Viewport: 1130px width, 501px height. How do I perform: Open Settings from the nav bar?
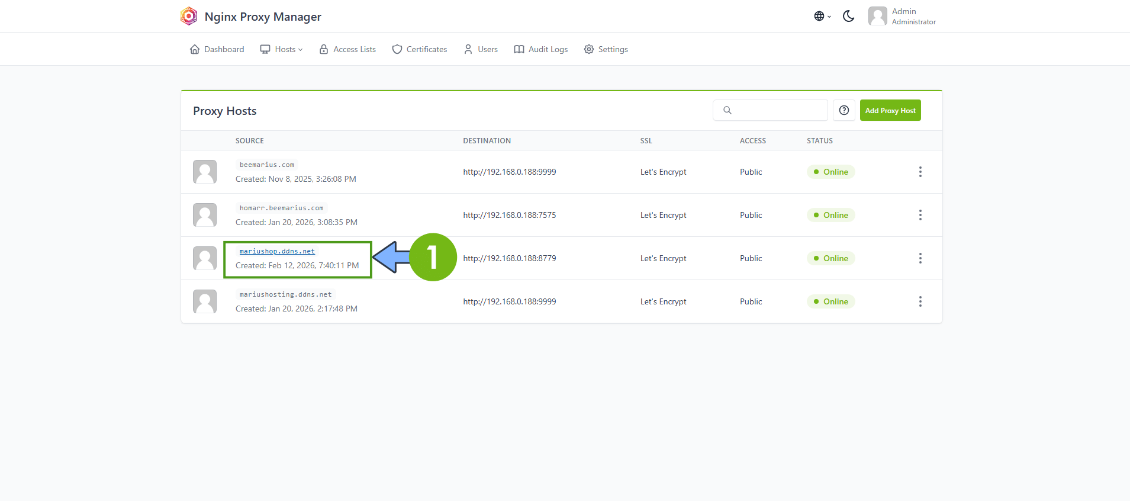(x=606, y=49)
